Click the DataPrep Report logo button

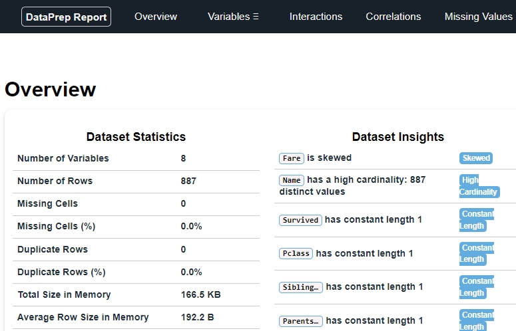(66, 17)
